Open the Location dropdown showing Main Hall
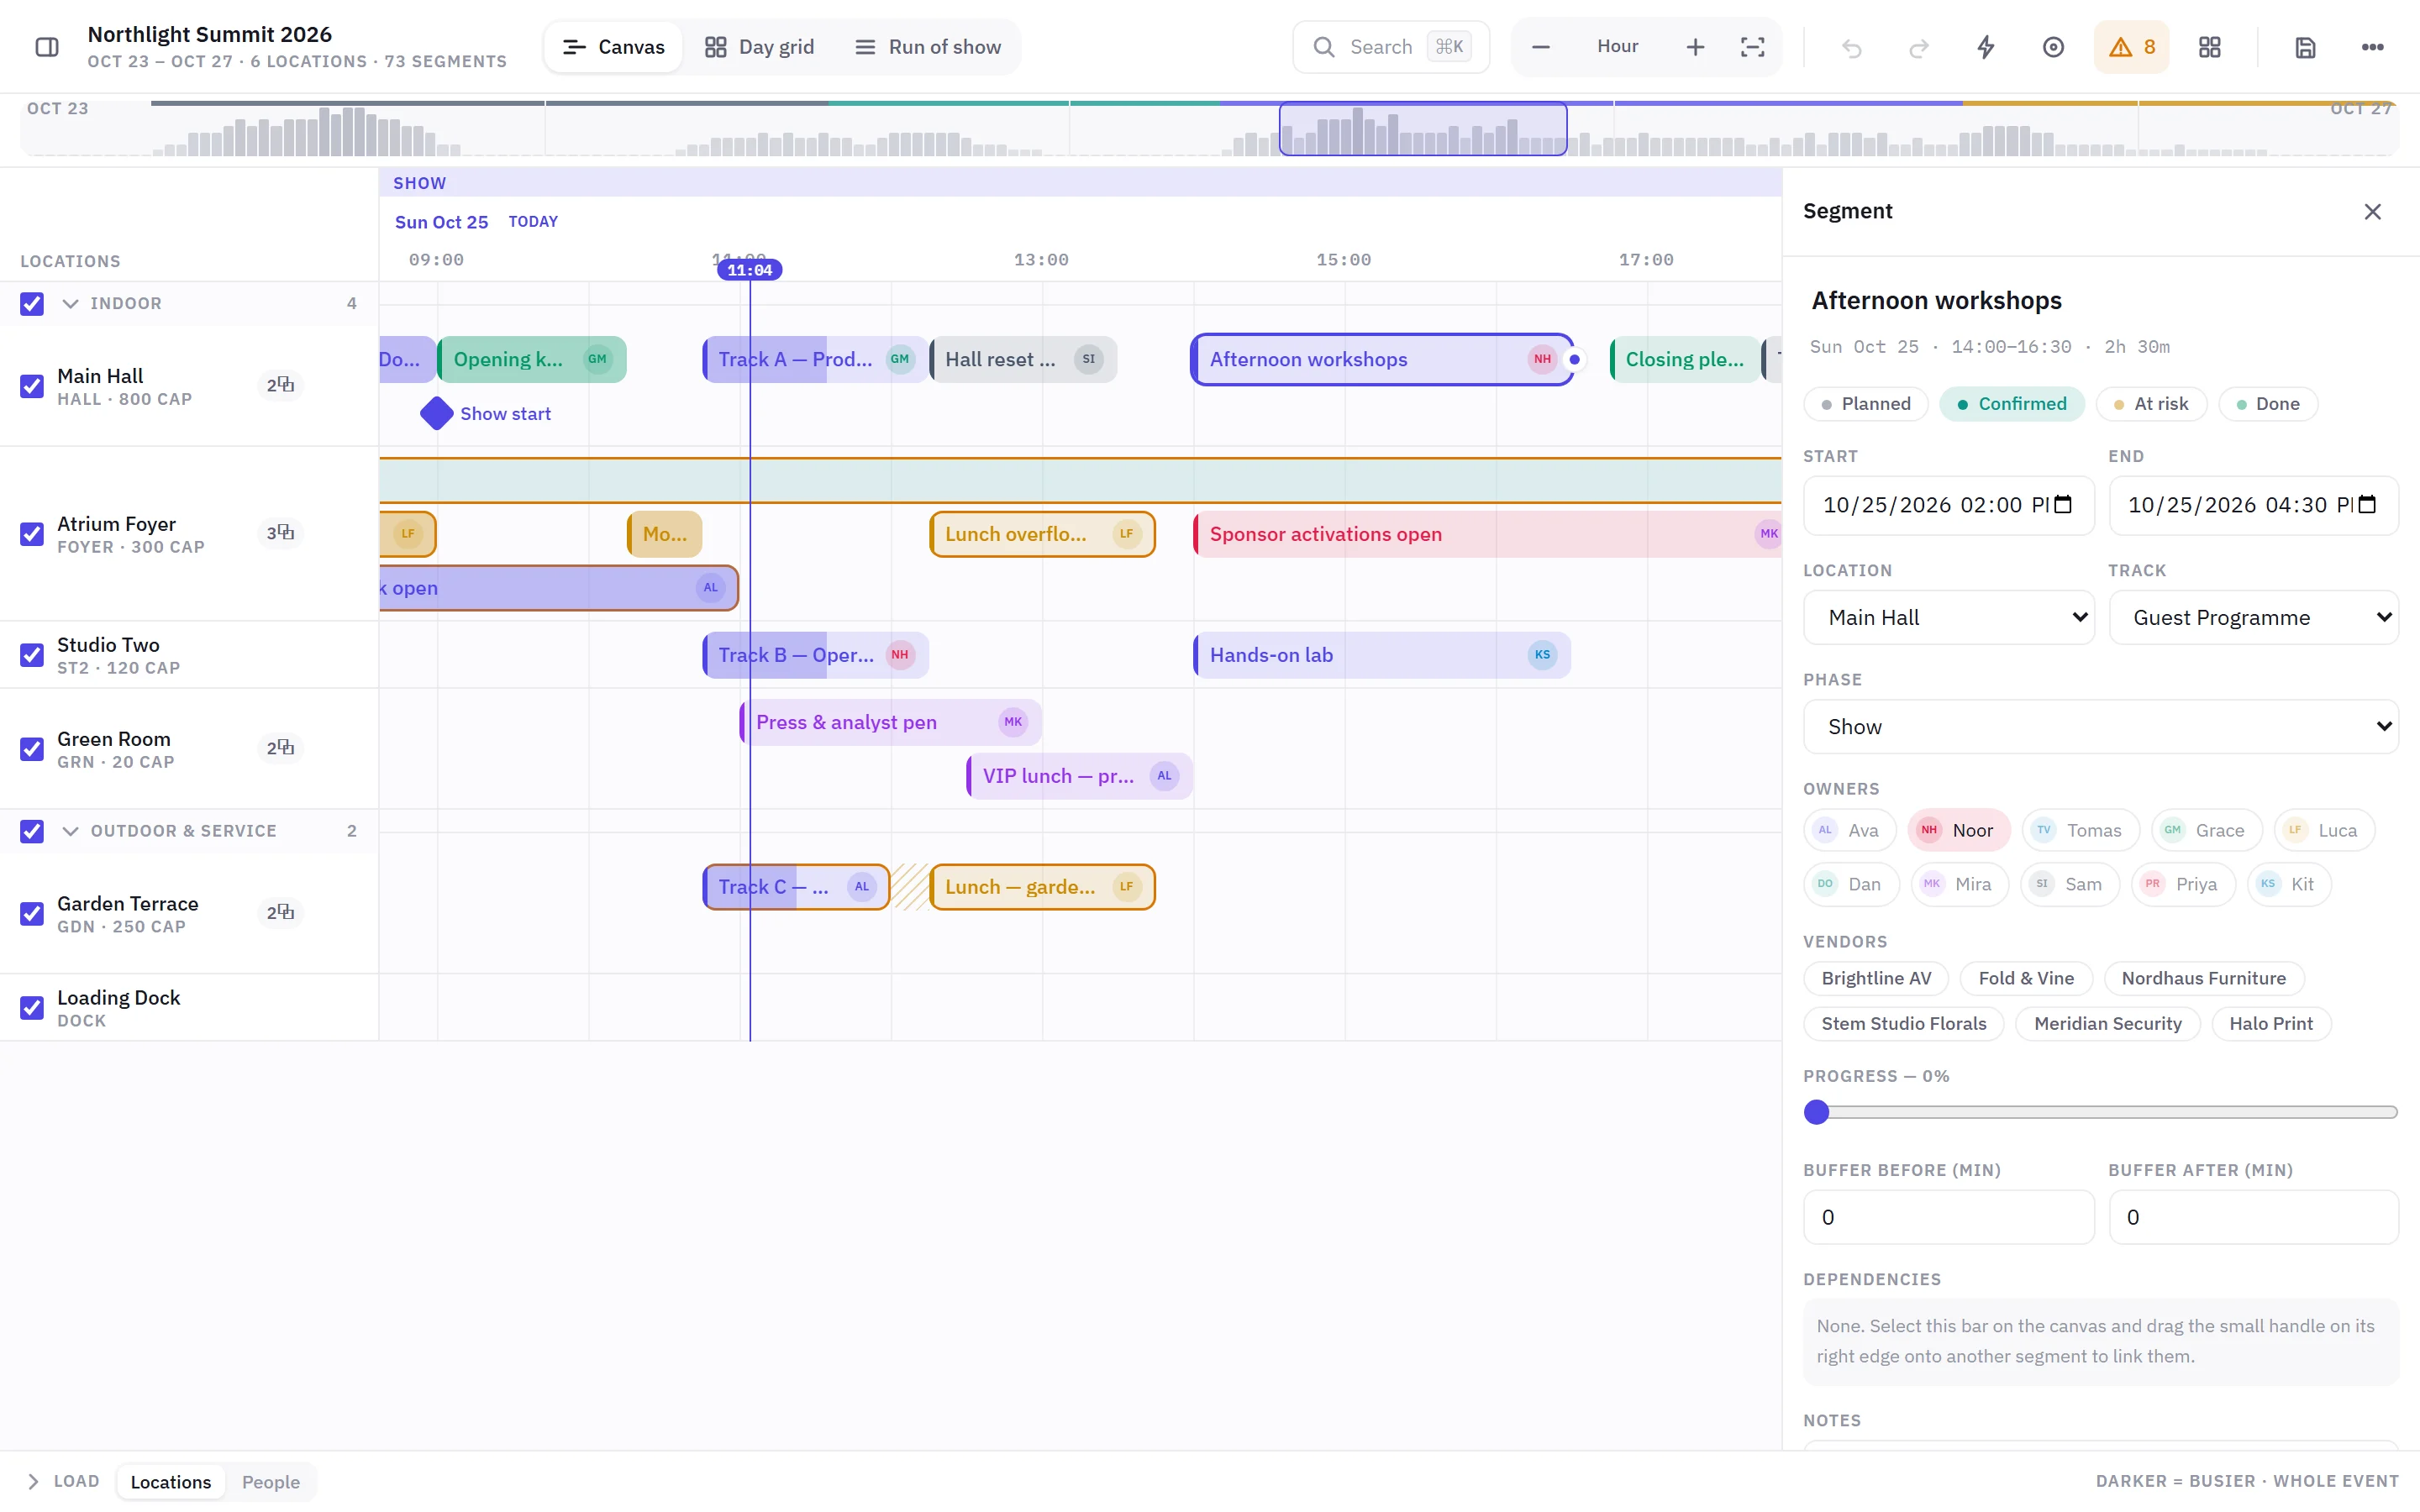The height and width of the screenshot is (1512, 2420). tap(1948, 617)
